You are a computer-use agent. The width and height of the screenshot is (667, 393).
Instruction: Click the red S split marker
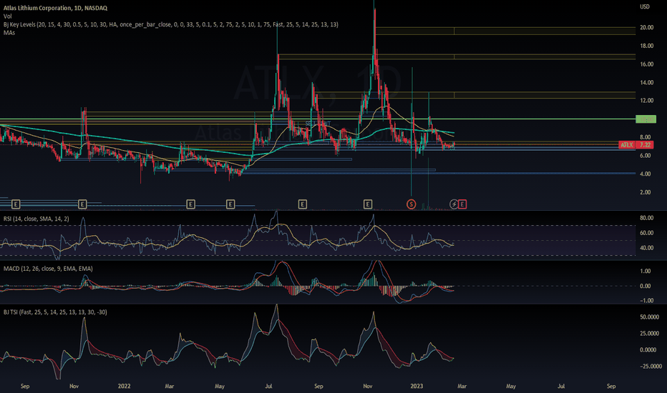[412, 204]
